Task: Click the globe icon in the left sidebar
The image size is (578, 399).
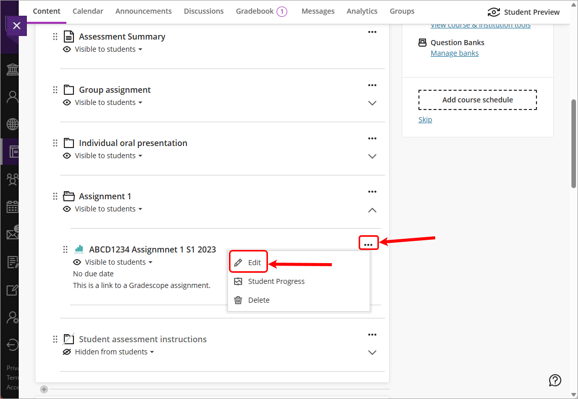Action: [11, 124]
